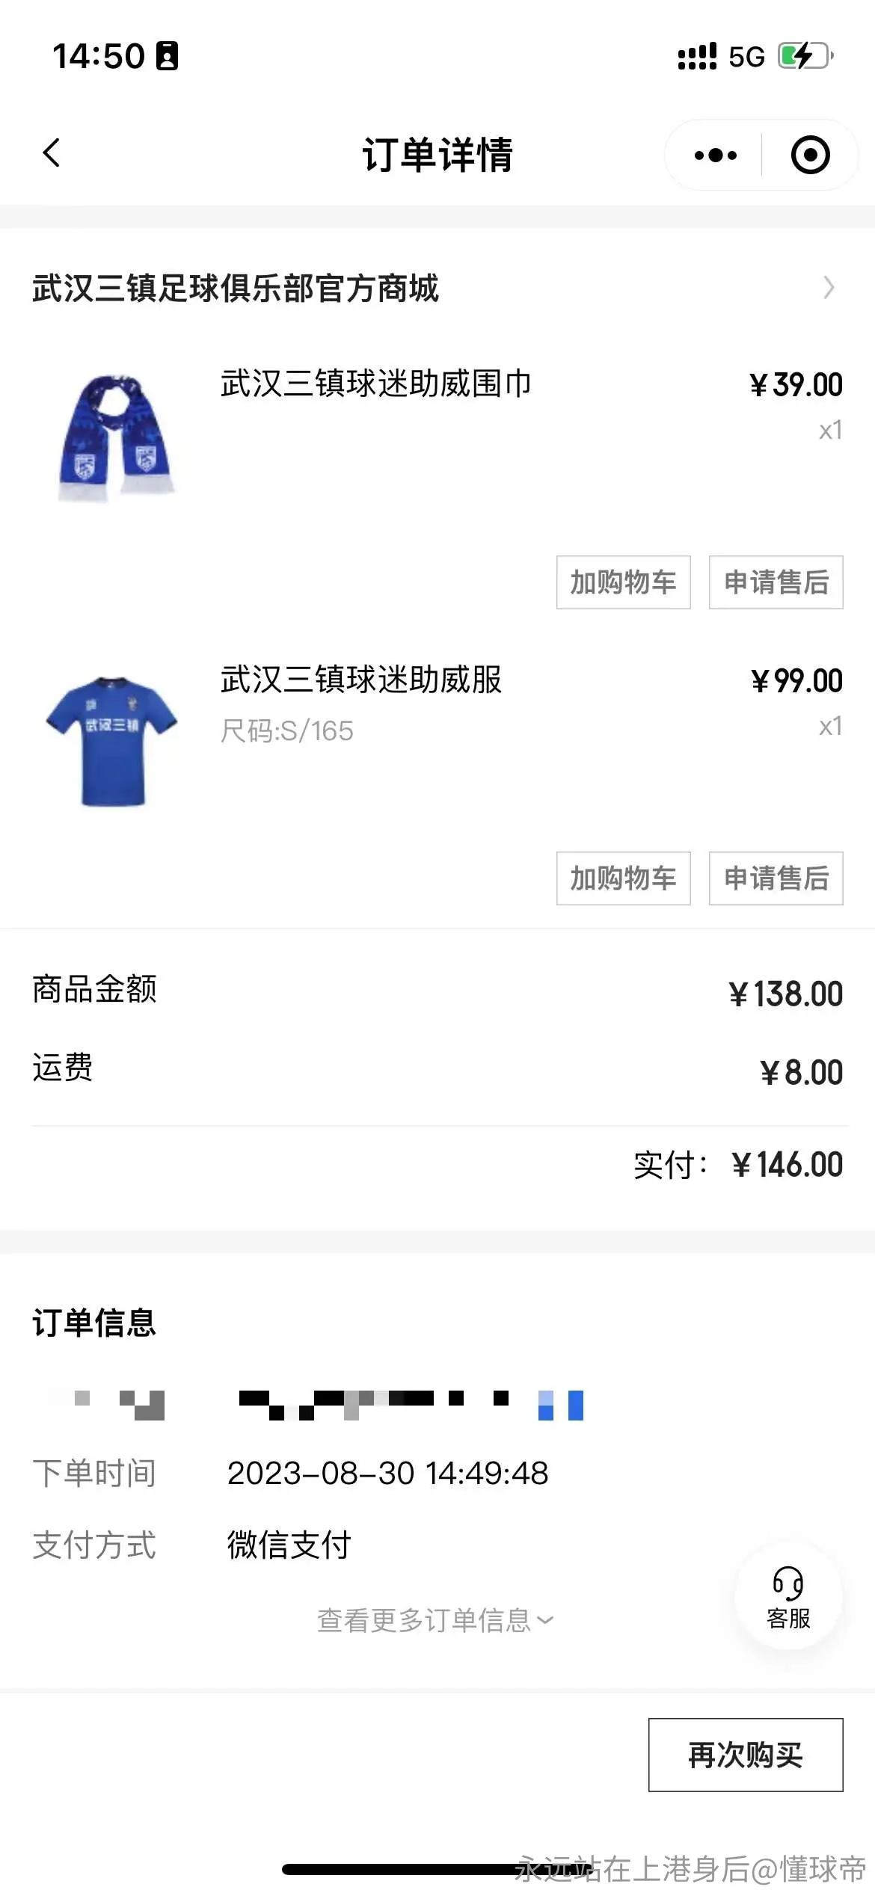Open the 客服 customer service headset

(x=788, y=1598)
